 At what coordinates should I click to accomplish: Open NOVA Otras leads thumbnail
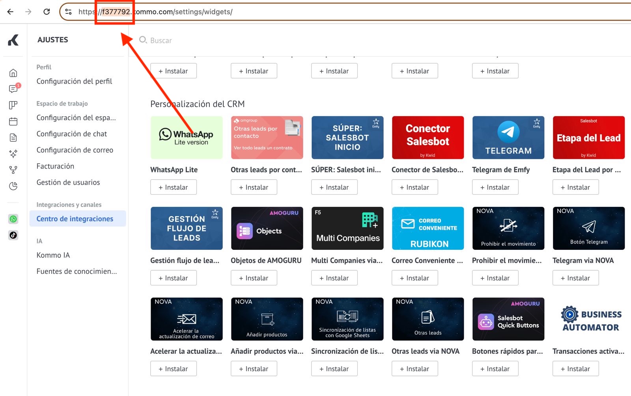pyautogui.click(x=428, y=319)
